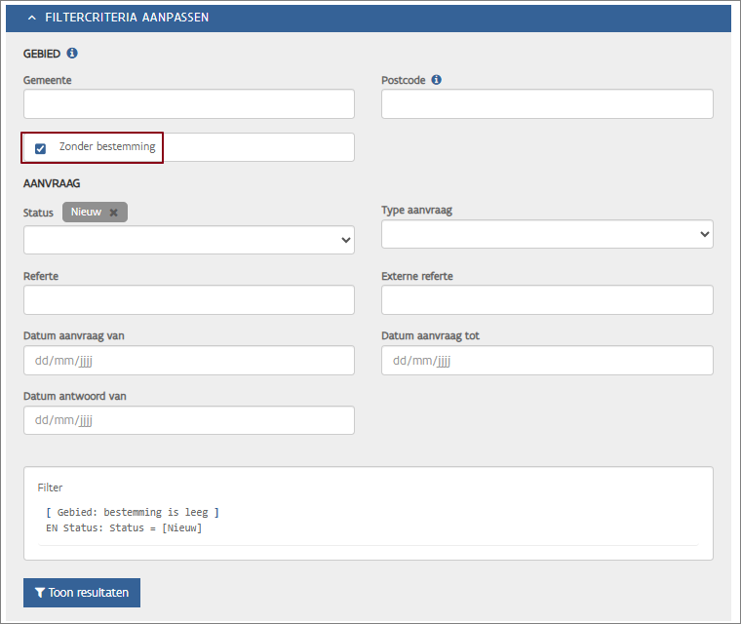The height and width of the screenshot is (624, 741).
Task: Click the Datum aanvraag tot date field
Action: [546, 361]
